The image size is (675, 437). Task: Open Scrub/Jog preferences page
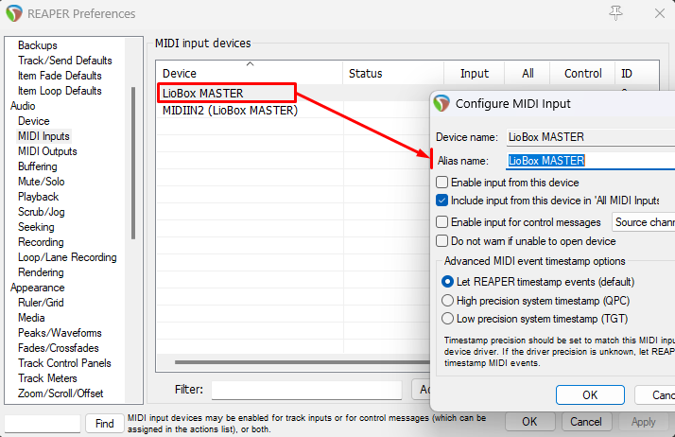[x=42, y=211]
